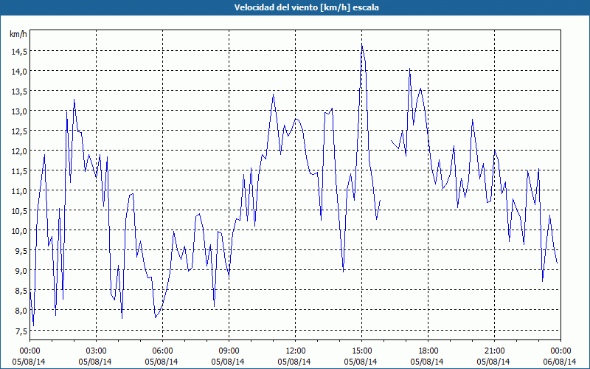This screenshot has height=369, width=590.
Task: Click the 21:00 time axis label
Action: [494, 351]
